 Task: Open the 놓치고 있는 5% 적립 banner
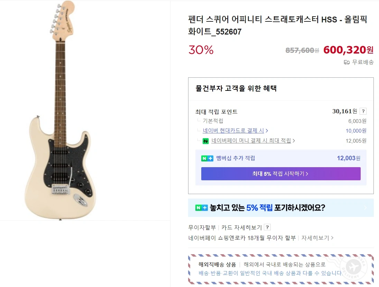267,208
